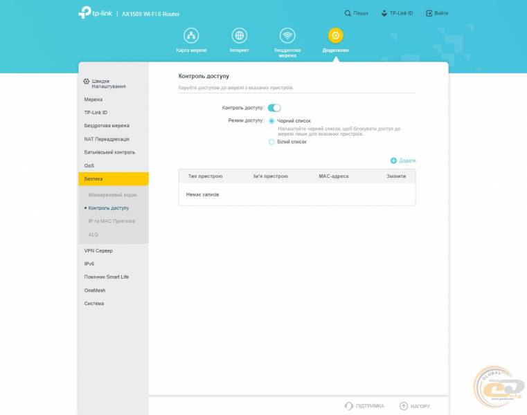This screenshot has height=415, width=527.
Task: Click the Додати add link
Action: (x=407, y=160)
